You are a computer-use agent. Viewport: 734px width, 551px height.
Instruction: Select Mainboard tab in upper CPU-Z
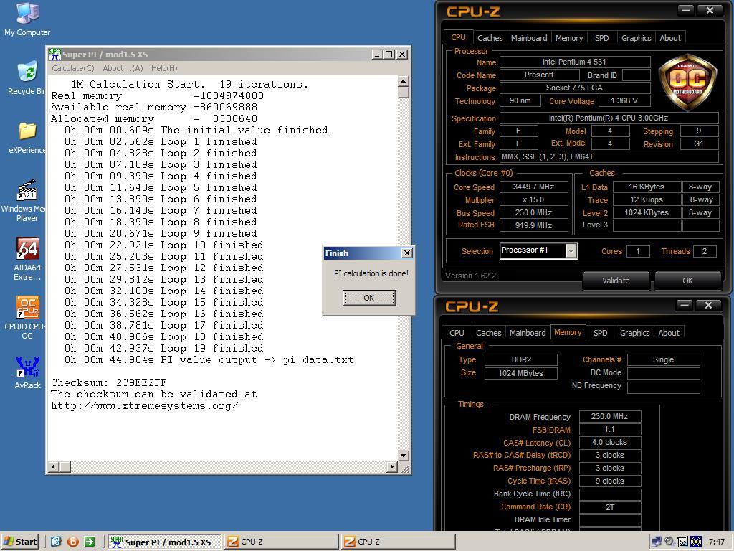click(x=529, y=38)
